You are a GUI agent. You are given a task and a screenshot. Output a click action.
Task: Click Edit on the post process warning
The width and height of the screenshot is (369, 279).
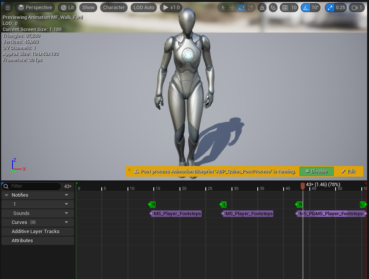[x=348, y=171]
